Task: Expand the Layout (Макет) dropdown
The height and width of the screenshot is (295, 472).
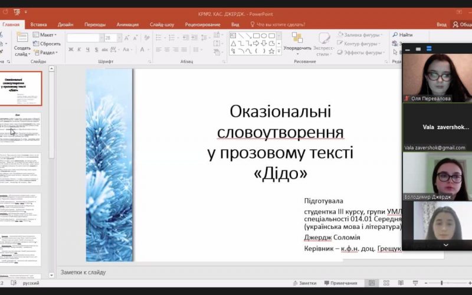Action: (x=47, y=35)
